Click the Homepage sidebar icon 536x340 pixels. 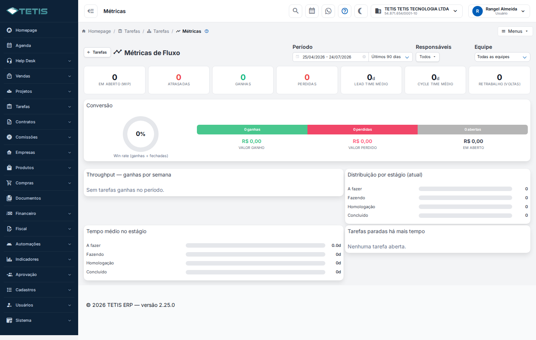(9, 30)
